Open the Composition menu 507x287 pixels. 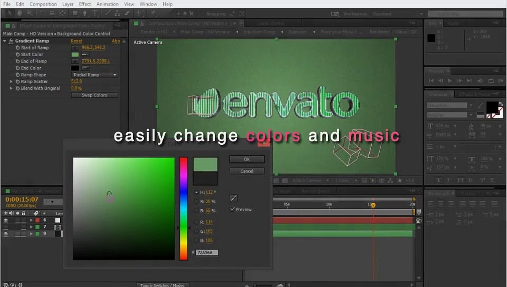[x=43, y=4]
